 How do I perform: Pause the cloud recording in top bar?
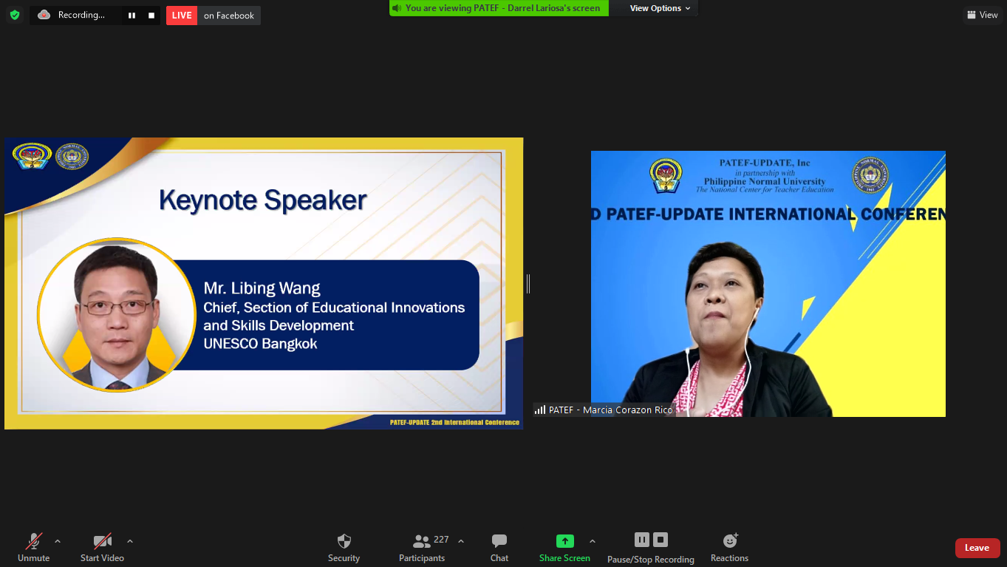tap(132, 16)
